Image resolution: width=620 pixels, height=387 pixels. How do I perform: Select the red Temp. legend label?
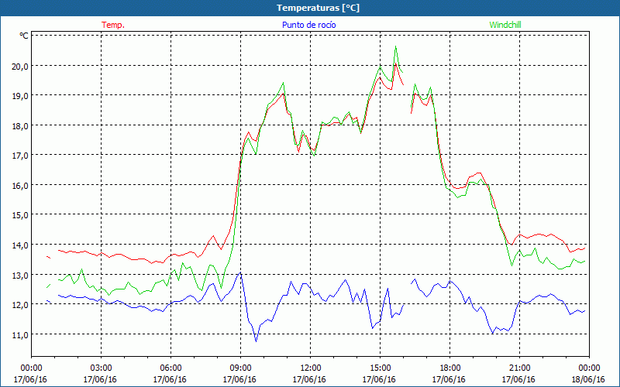pyautogui.click(x=113, y=25)
